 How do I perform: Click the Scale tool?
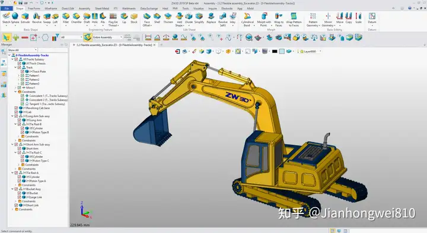[x=358, y=18]
